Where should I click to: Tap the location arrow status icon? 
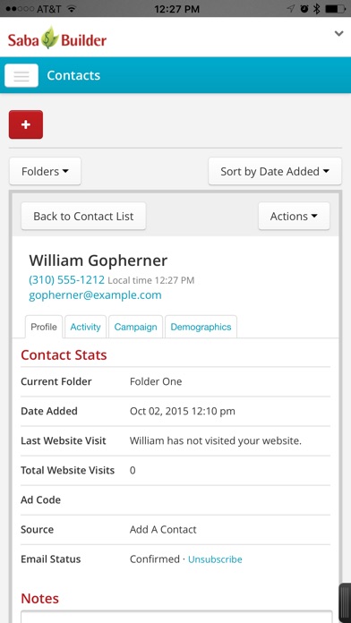291,9
